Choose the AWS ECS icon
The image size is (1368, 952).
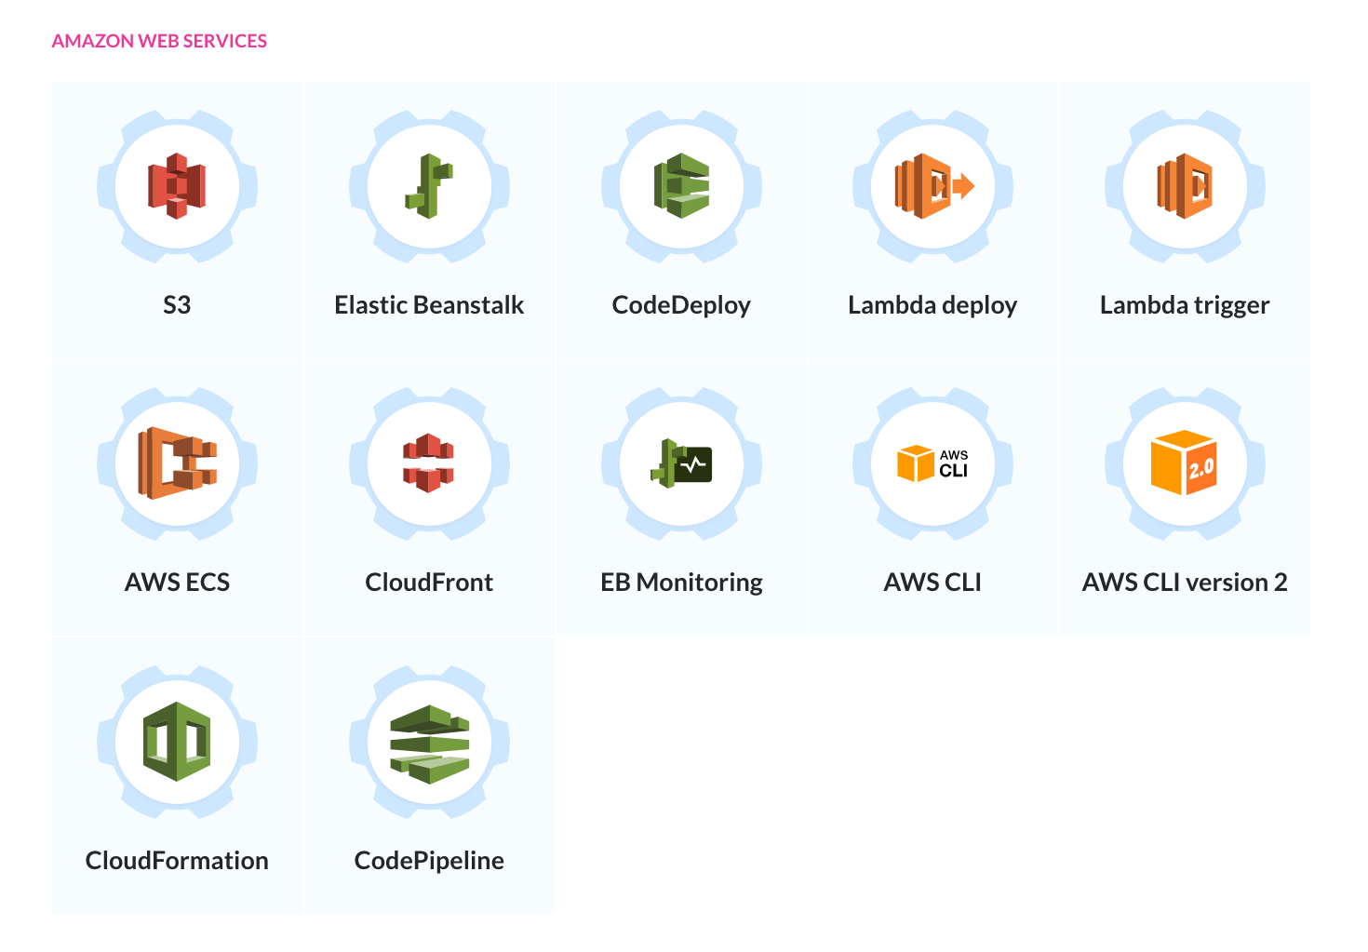click(177, 463)
